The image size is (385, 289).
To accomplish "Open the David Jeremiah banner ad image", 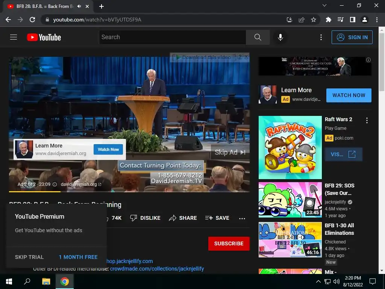I will point(315,66).
